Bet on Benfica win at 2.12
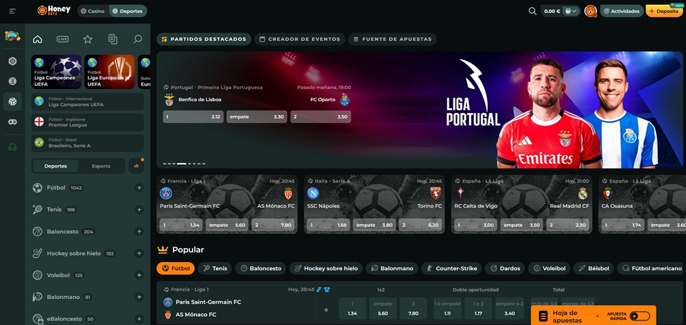 pyautogui.click(x=193, y=116)
